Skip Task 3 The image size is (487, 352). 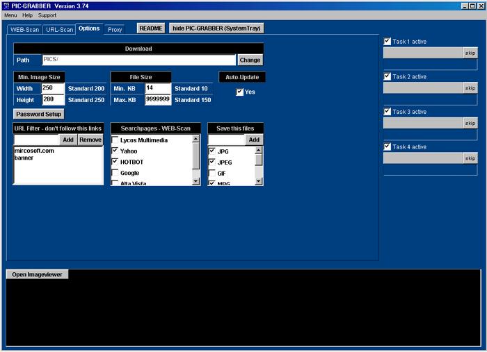[x=470, y=123]
